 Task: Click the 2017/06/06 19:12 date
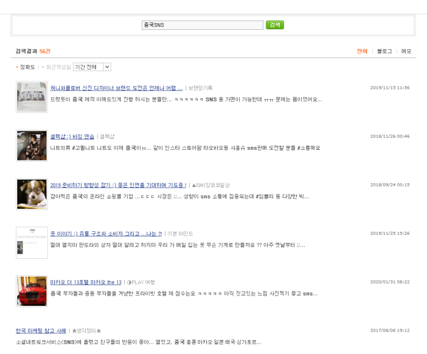tap(390, 330)
